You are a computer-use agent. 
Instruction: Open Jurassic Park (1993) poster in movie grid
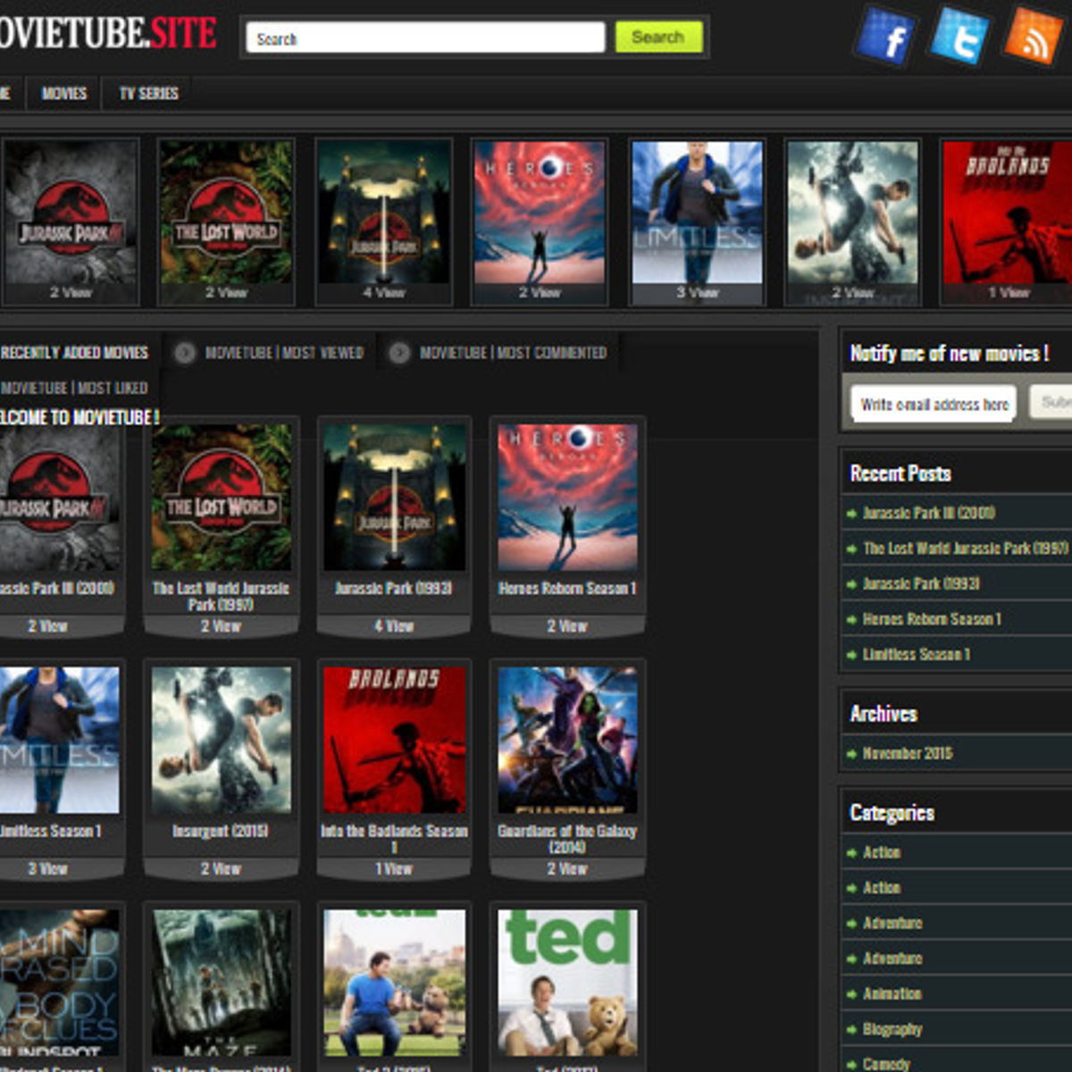pyautogui.click(x=394, y=498)
